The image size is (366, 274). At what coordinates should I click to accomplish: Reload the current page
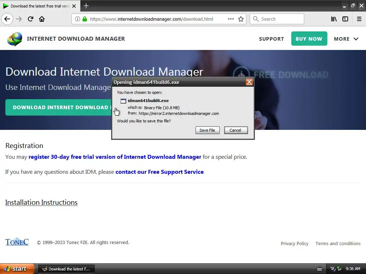(30, 19)
